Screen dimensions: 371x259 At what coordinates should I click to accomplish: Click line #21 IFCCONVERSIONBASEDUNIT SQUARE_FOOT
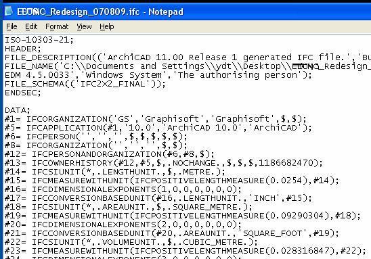click(x=172, y=233)
